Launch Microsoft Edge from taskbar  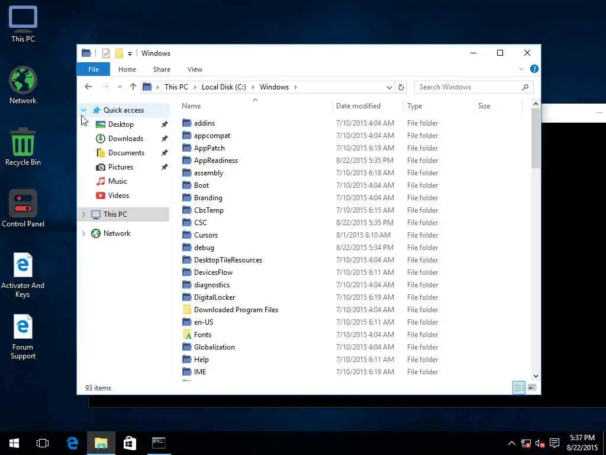pos(72,443)
